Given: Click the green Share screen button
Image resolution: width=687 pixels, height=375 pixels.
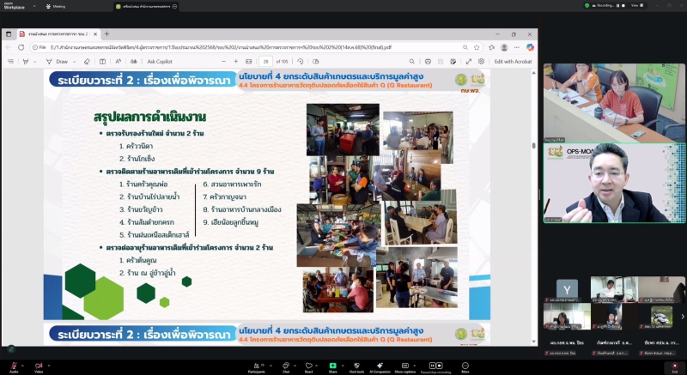Looking at the screenshot, I should [332, 367].
